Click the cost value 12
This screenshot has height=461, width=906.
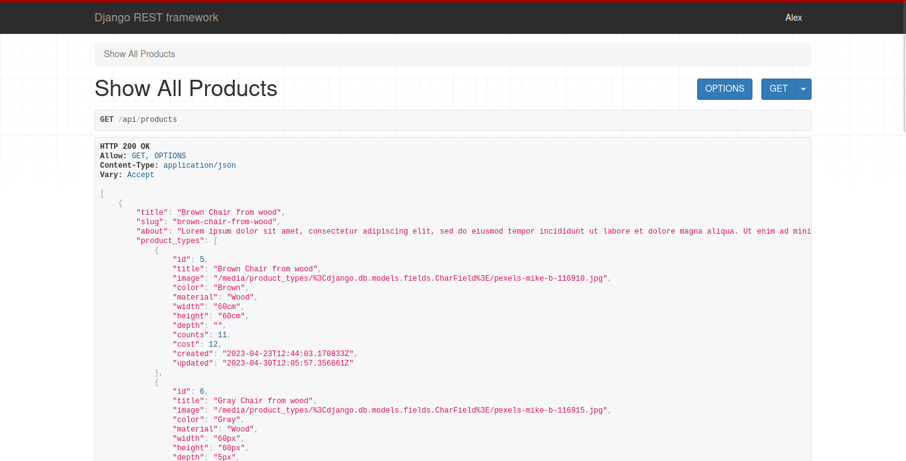[213, 344]
